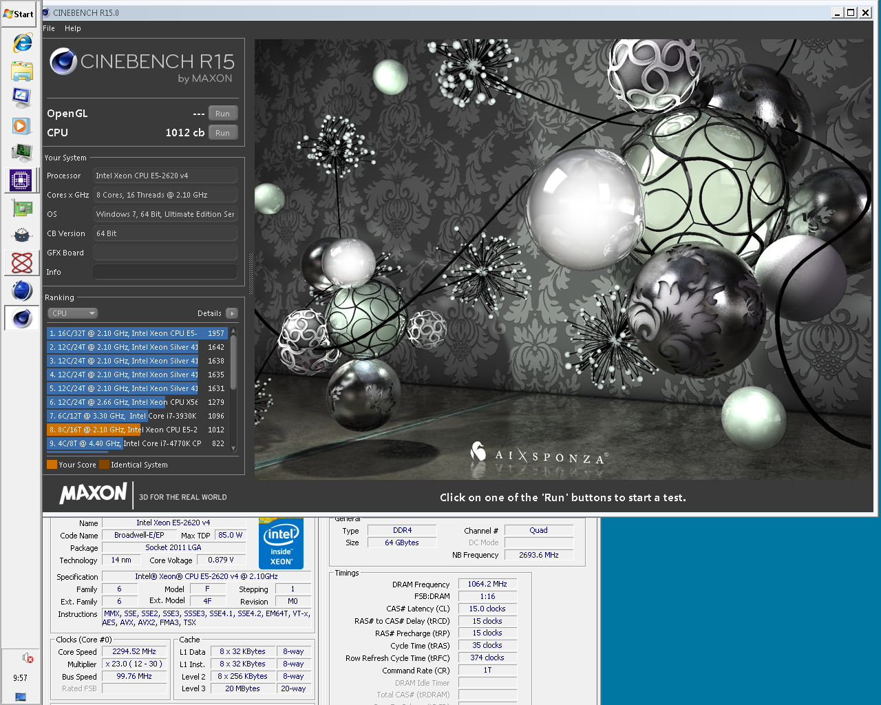Open the monitor with checkmark taskbar icon

(x=22, y=98)
